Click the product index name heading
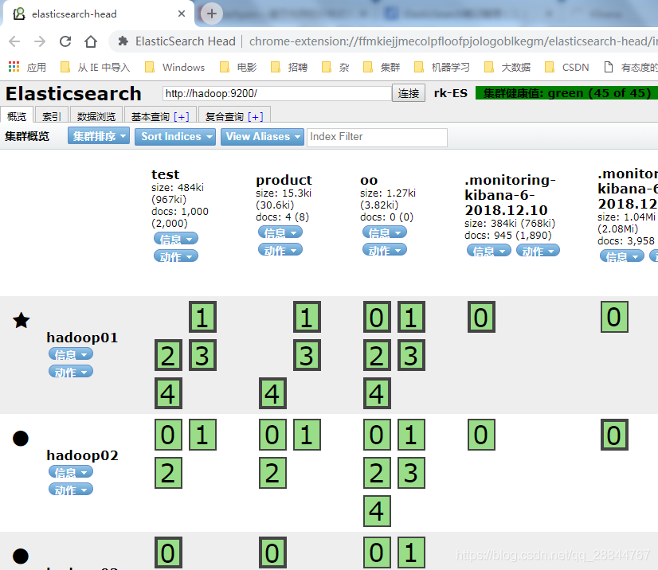This screenshot has height=570, width=658. coord(284,180)
